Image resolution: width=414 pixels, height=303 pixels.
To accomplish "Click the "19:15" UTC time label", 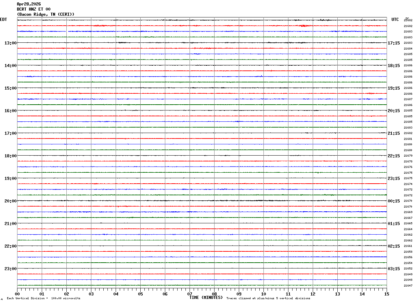I will [394, 88].
